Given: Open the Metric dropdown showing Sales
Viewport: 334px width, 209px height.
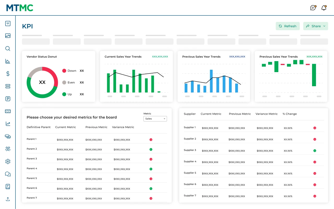Looking at the screenshot, I should click(155, 119).
